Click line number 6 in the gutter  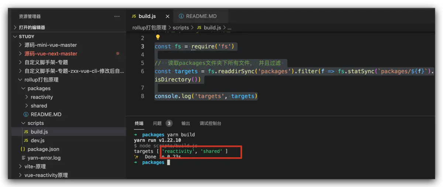142,71
